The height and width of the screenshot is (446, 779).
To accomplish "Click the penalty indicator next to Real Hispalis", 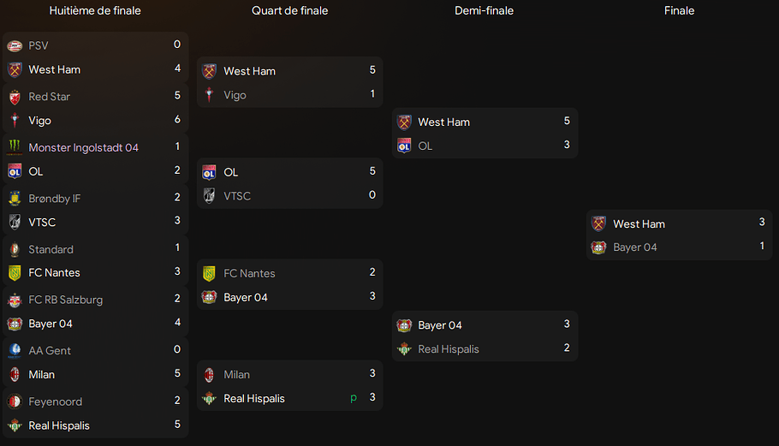I will 354,398.
